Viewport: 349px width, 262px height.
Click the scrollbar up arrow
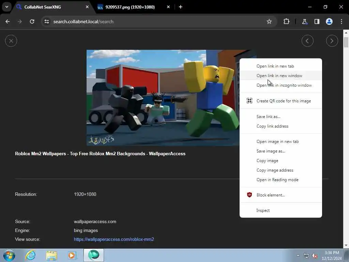(346, 33)
